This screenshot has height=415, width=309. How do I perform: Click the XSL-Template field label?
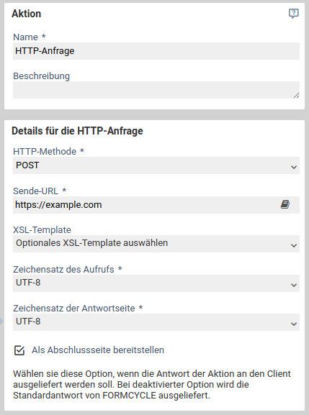click(x=42, y=229)
